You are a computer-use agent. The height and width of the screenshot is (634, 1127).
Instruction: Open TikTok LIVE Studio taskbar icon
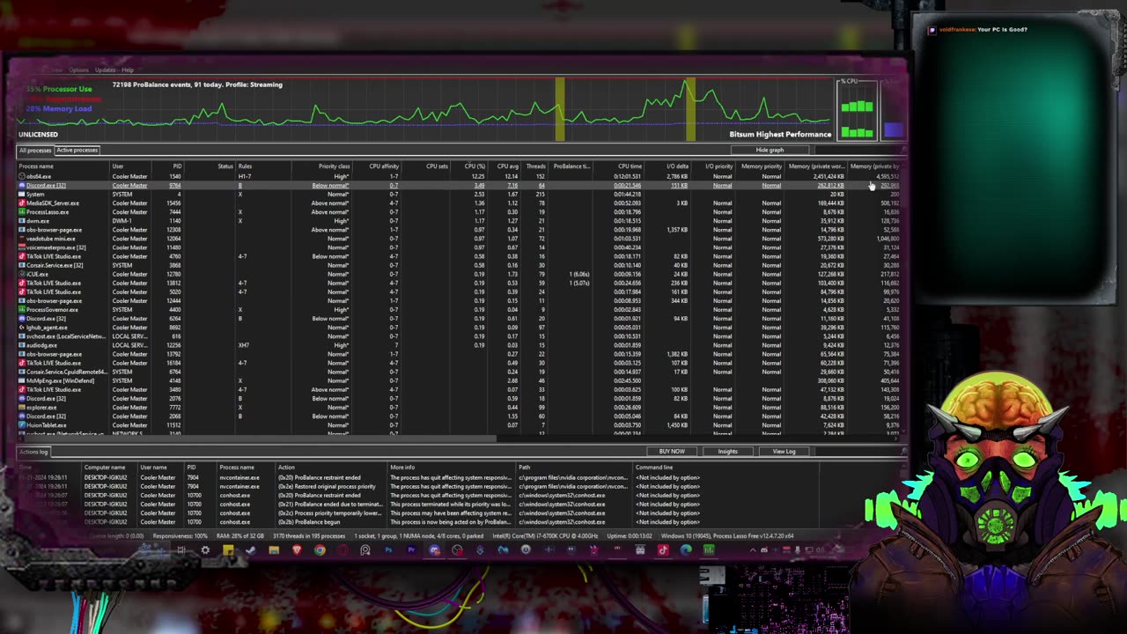click(x=663, y=550)
